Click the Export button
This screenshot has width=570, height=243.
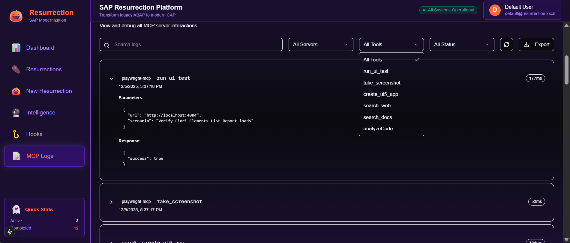[536, 44]
